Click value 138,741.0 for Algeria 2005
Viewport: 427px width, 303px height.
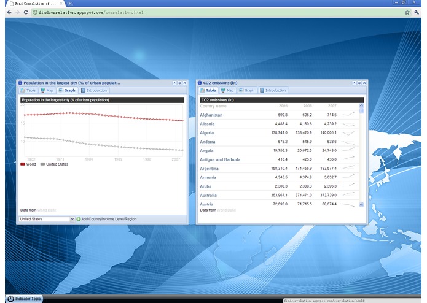point(279,133)
